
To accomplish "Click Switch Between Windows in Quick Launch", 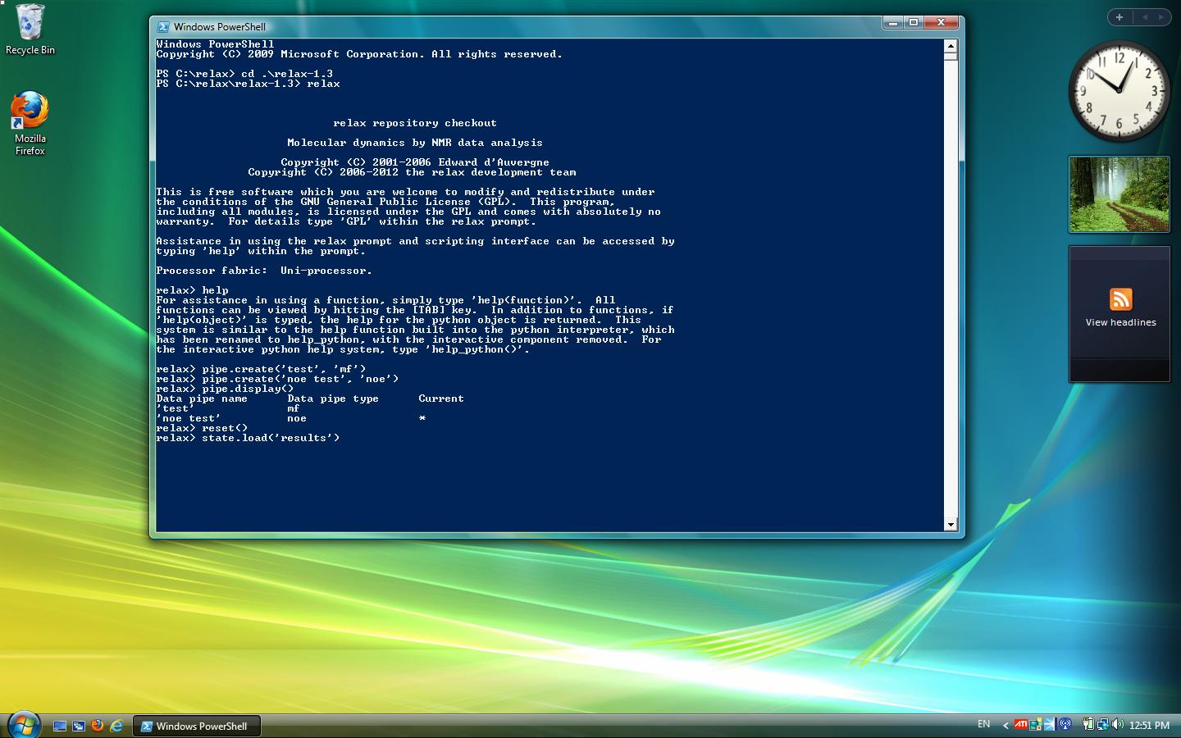I will [79, 726].
